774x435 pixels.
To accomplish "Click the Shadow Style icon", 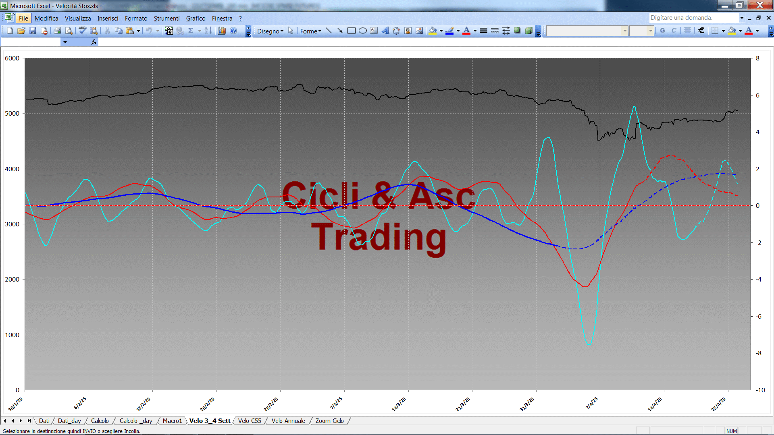I will [517, 31].
